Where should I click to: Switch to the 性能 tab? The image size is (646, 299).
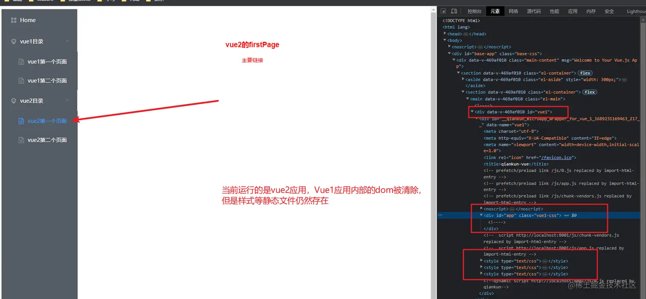(554, 12)
